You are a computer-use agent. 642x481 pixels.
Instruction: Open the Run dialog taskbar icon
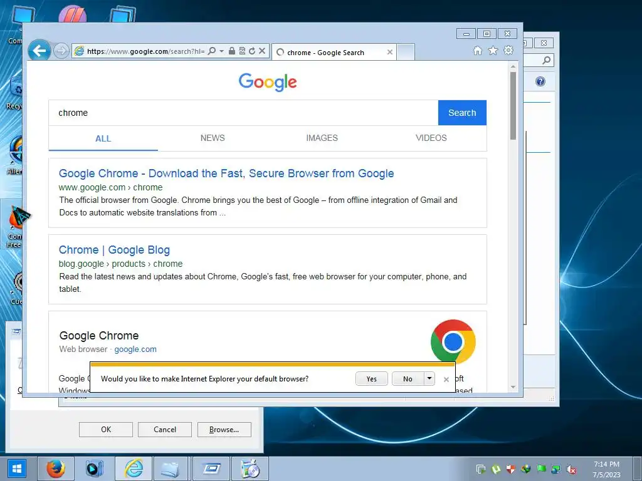[x=211, y=468]
